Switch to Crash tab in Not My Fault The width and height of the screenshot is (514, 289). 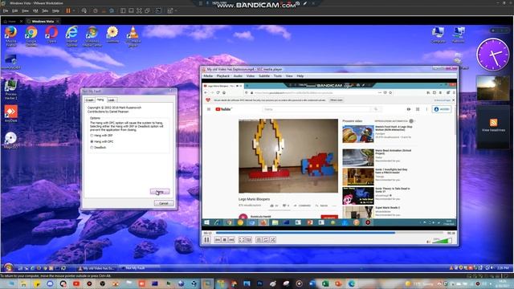[x=89, y=100]
